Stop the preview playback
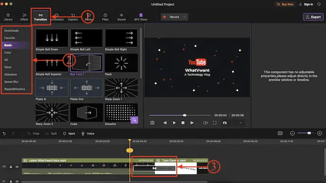 183,123
